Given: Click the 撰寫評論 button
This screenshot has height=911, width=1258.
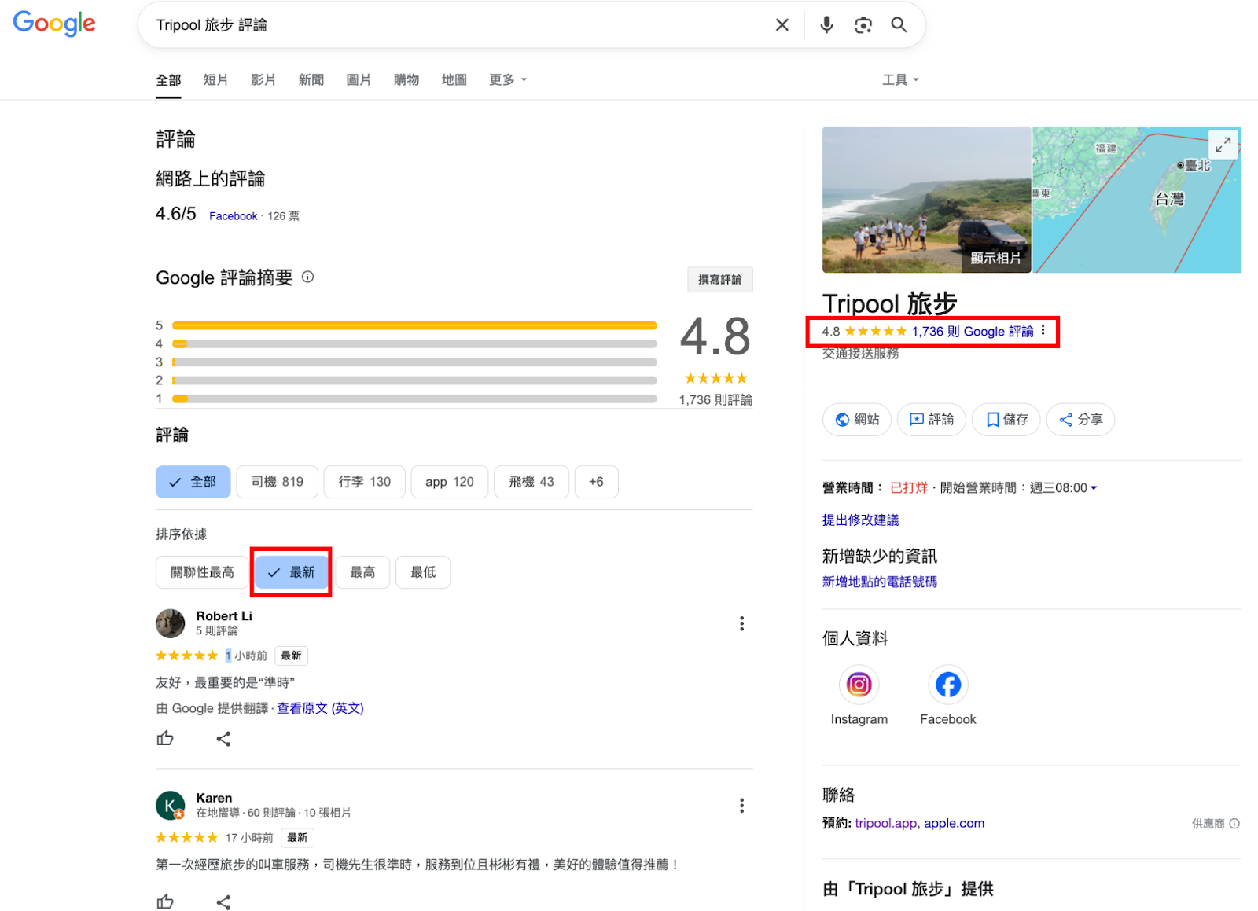Looking at the screenshot, I should (720, 280).
